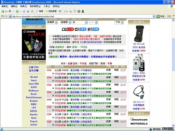
Task: Open the 通信馬鞍--板橋文化店 shop link
Action: point(81,78)
